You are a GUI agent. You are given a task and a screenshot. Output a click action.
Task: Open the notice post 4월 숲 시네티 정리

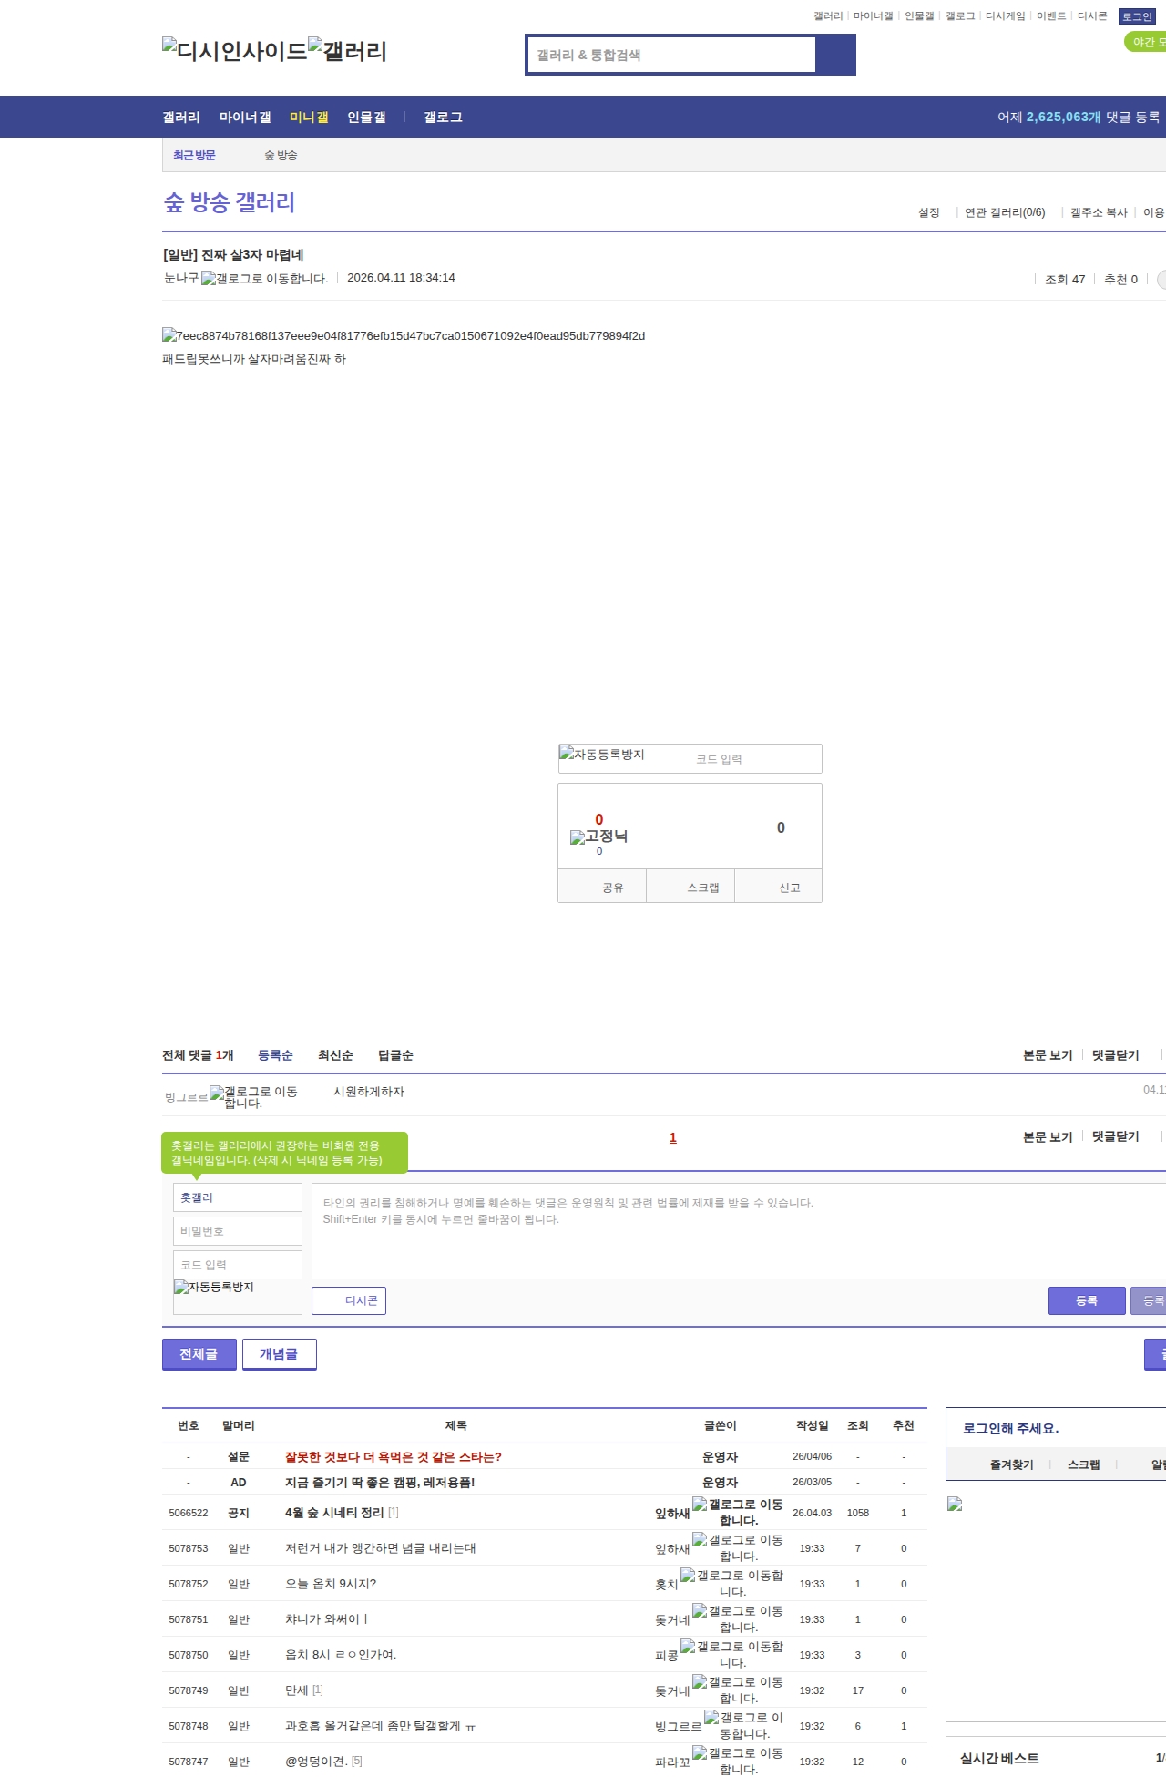334,1512
